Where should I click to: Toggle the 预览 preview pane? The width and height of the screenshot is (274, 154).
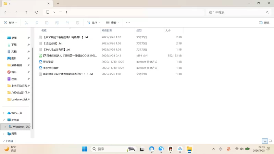point(264,23)
